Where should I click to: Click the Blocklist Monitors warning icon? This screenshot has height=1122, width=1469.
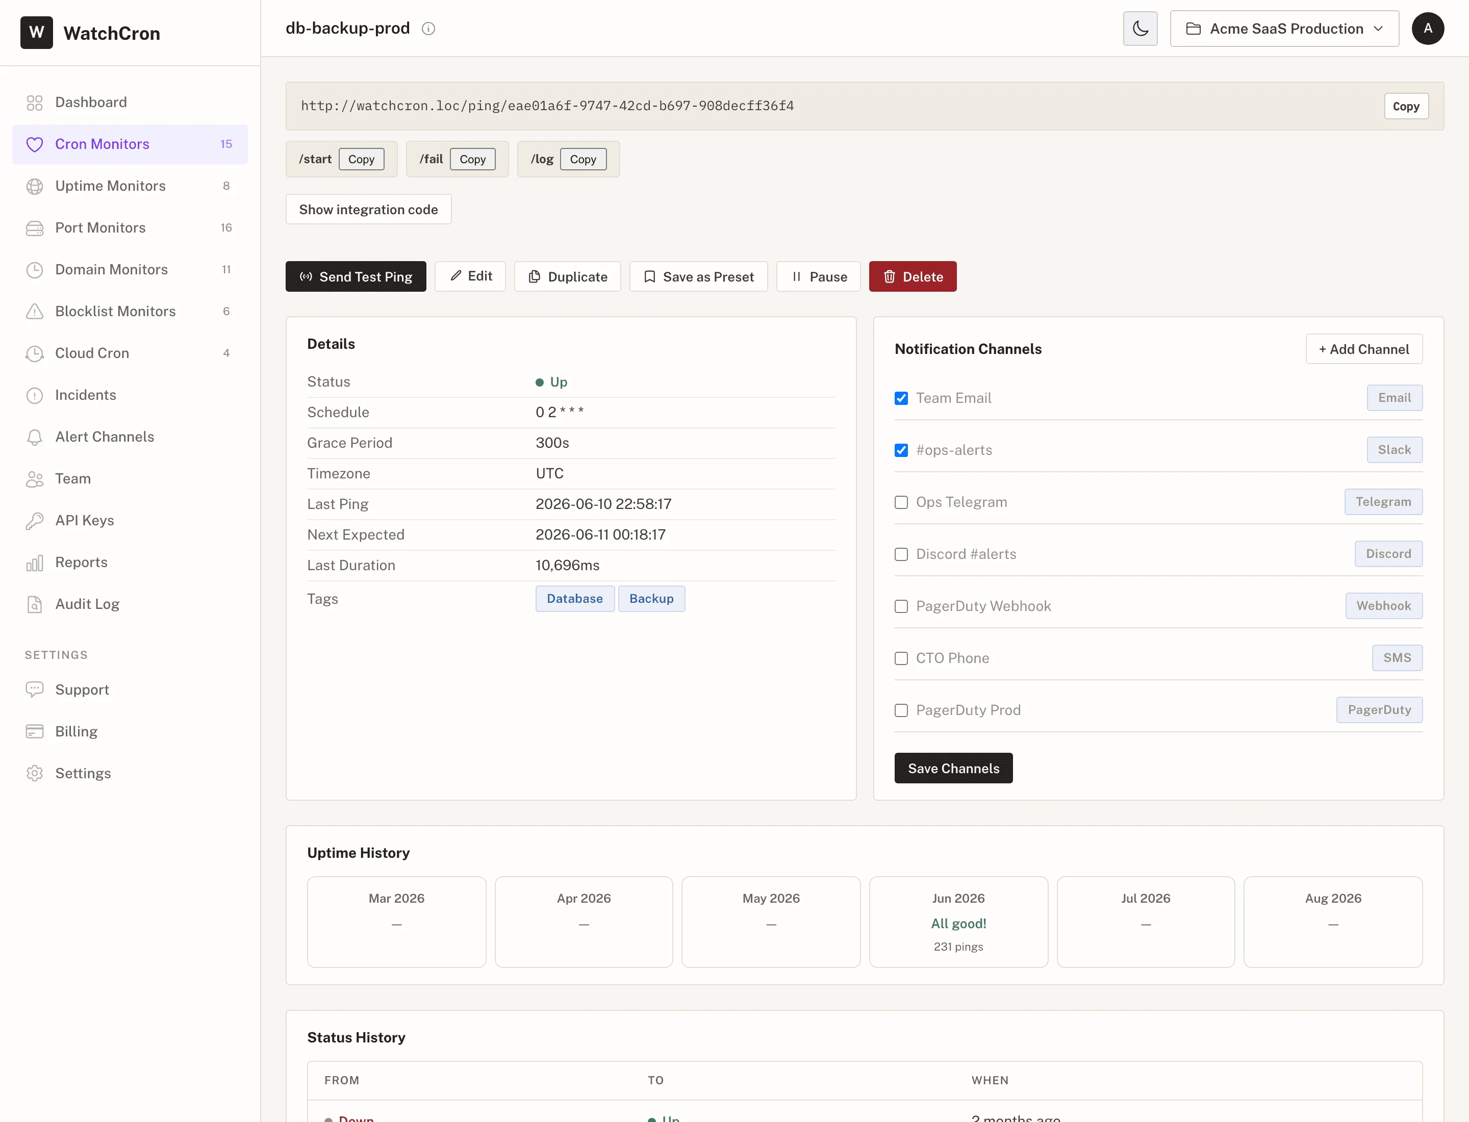point(35,312)
